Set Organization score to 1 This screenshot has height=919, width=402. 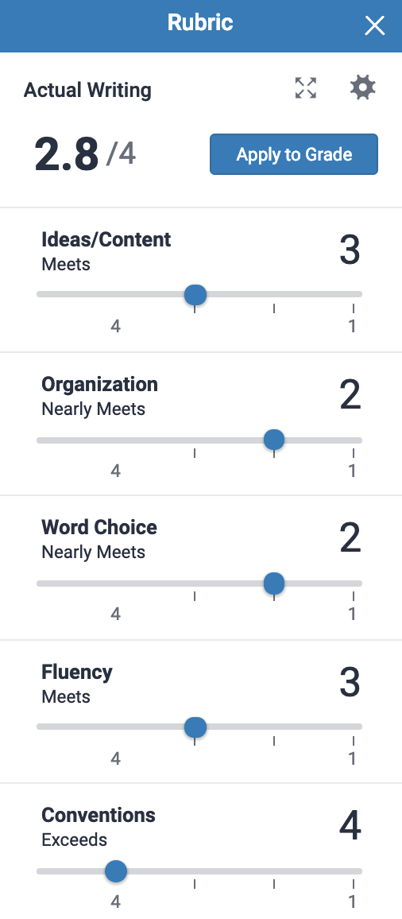pyautogui.click(x=353, y=471)
